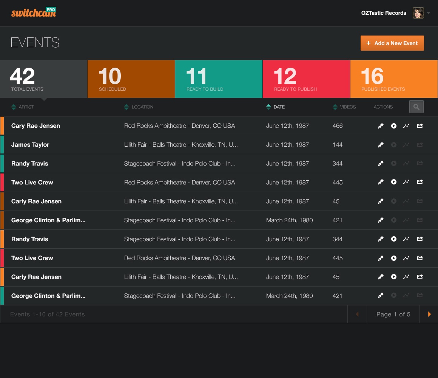
Task: Click the pencil edit icon for Cary Rae Jensen
Action: (x=381, y=126)
